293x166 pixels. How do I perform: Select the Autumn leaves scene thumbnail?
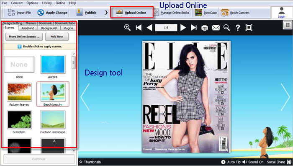(19, 92)
